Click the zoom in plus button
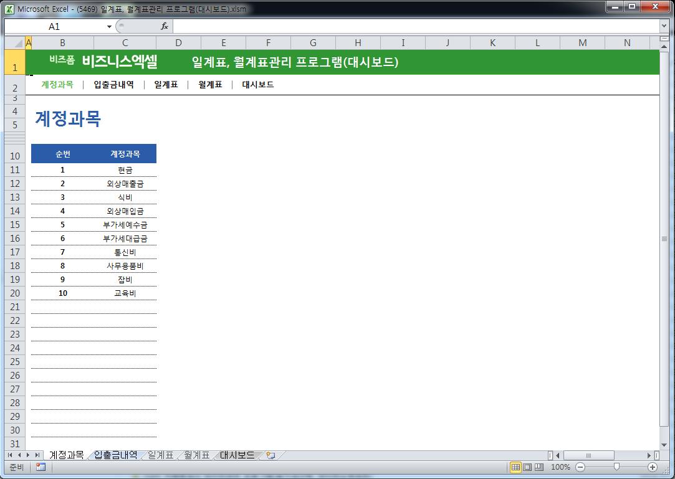 653,467
